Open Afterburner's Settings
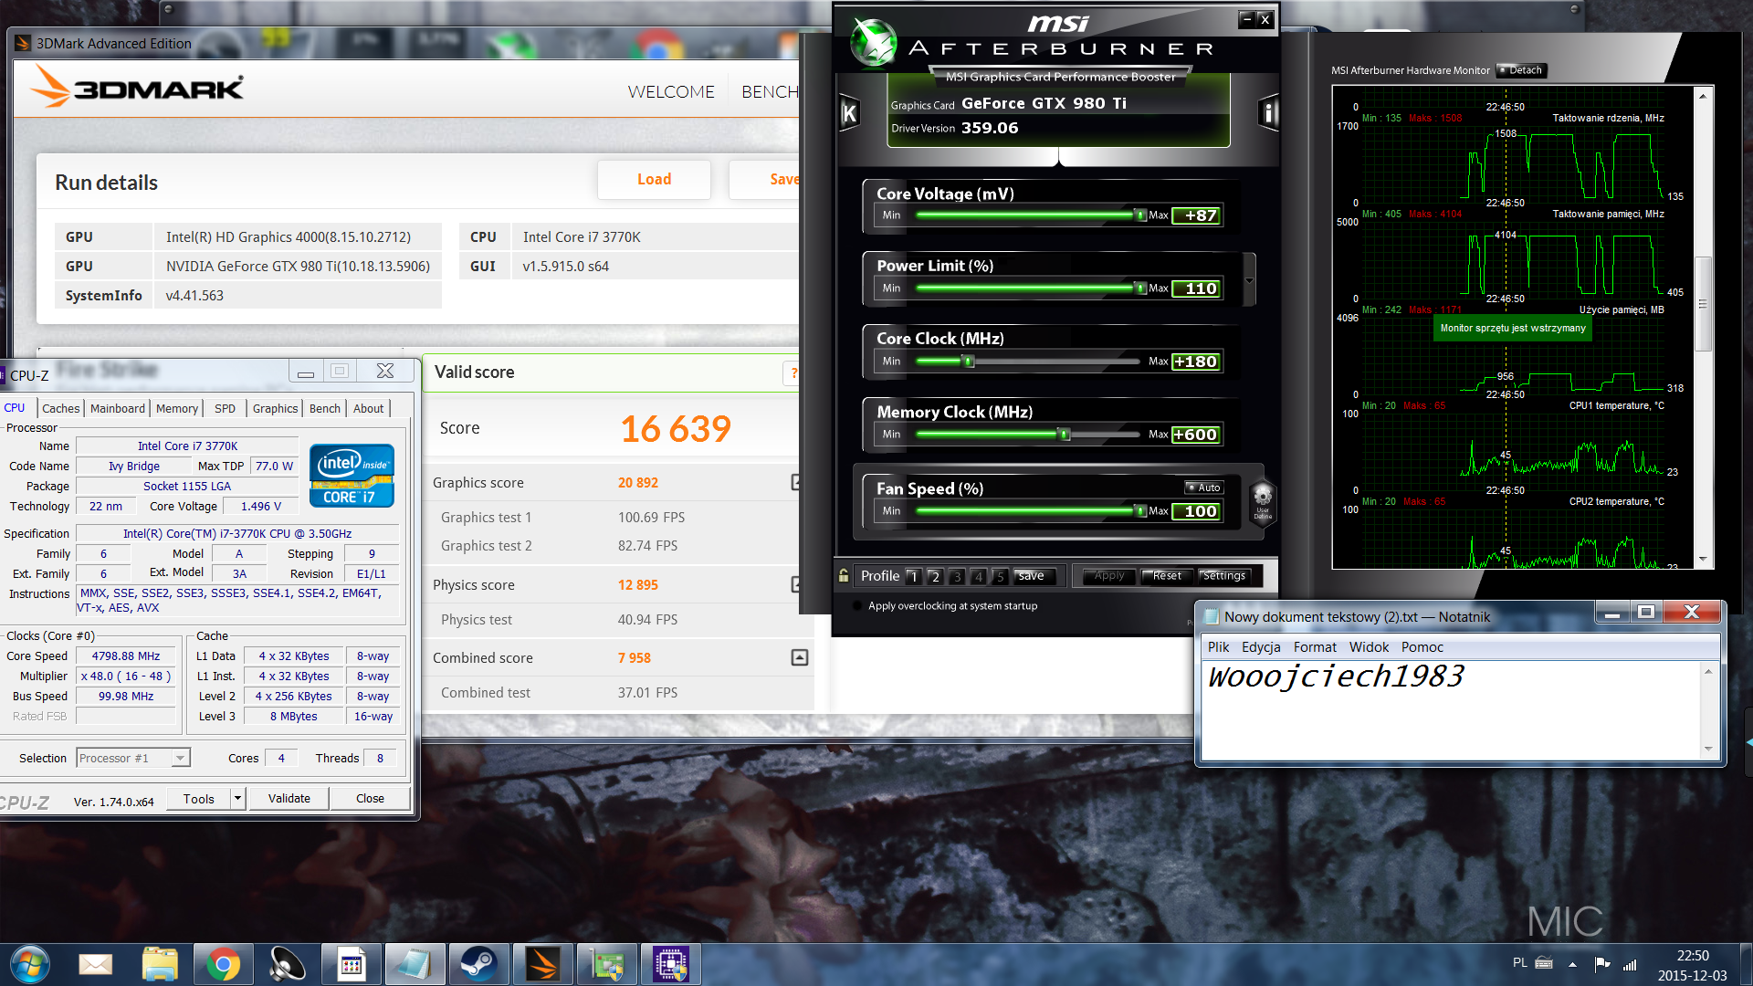 pyautogui.click(x=1223, y=576)
